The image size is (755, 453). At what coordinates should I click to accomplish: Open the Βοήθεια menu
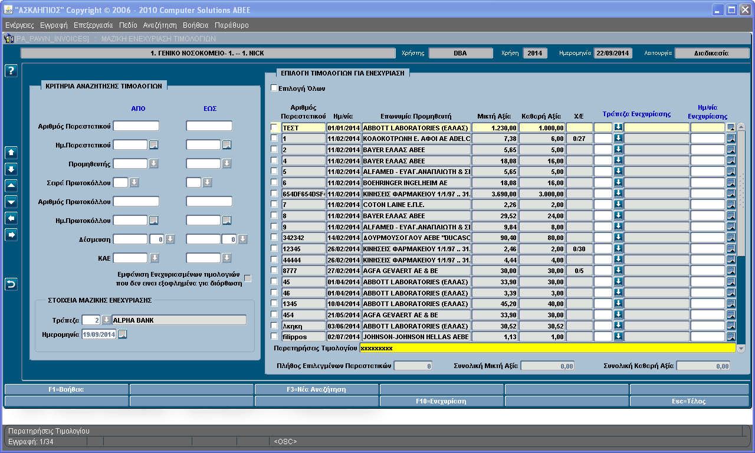click(x=196, y=25)
